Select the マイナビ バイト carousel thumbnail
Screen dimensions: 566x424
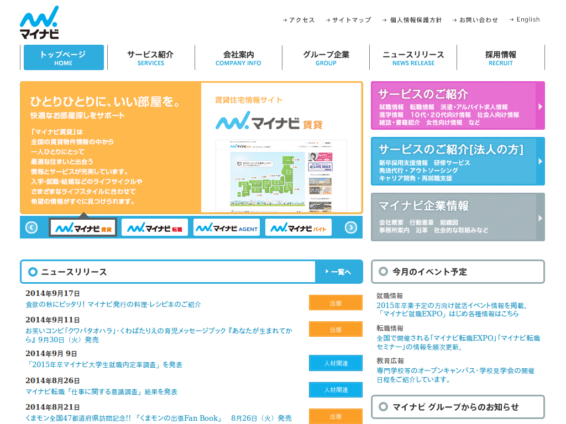pos(298,227)
